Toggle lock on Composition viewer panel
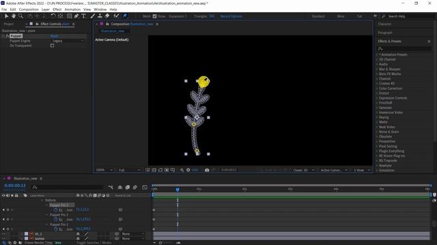Viewport: 437px width, 245px height. click(107, 24)
